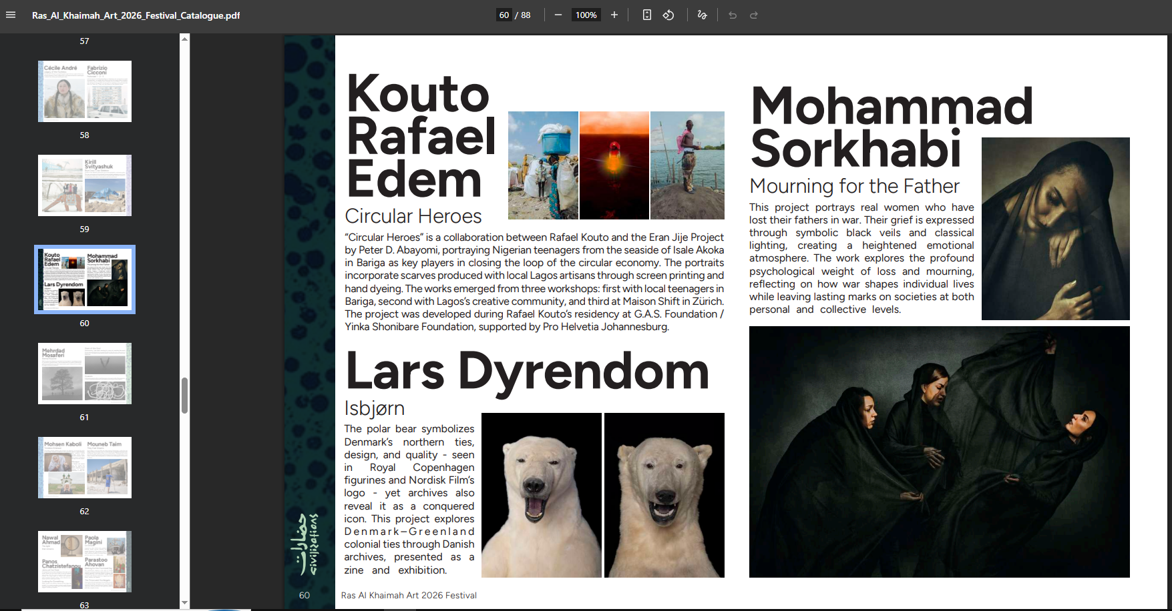
Task: Click the photo of man standing by water
Action: tap(687, 165)
